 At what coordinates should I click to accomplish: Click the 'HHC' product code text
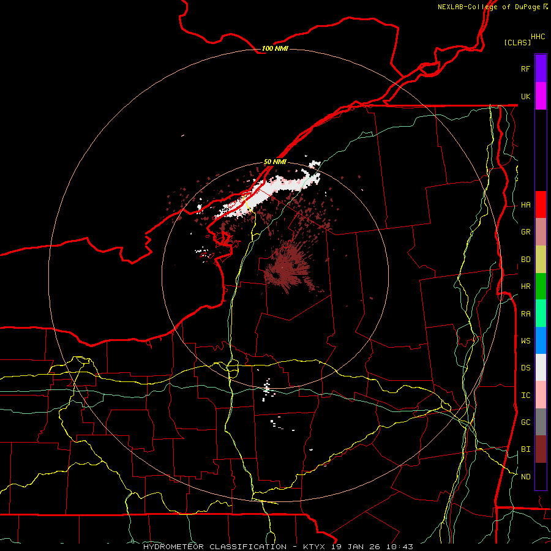coord(538,37)
